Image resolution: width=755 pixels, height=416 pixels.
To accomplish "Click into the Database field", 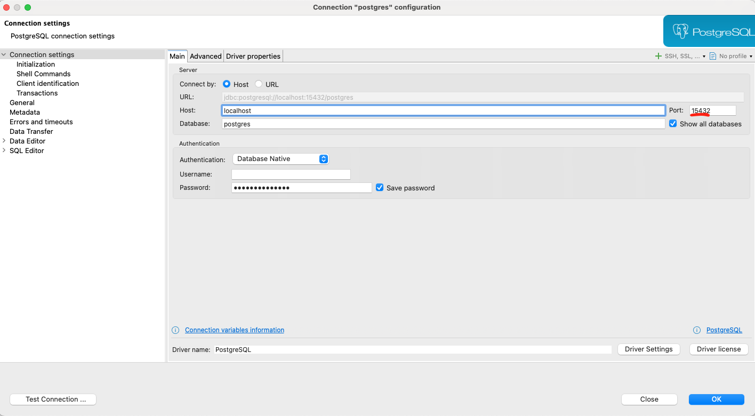I will click(x=443, y=124).
